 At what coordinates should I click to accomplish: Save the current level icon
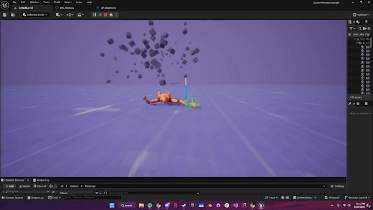click(x=4, y=15)
